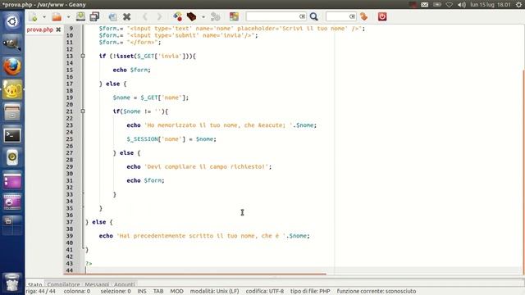Open the clock showing lun 15 lug
Viewport: 525px width, 295px height.
(x=491, y=5)
